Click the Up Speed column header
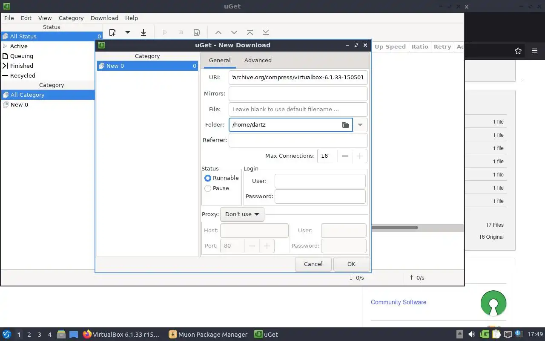 390,46
